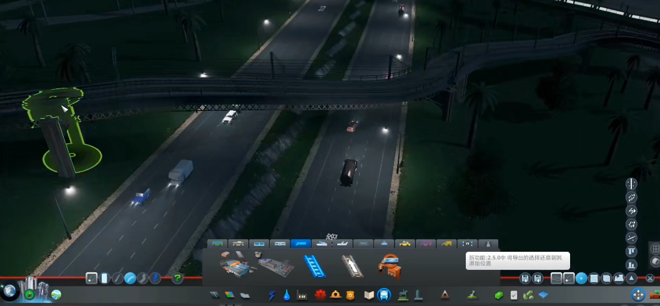Import selection with save-up icon

coord(538,278)
